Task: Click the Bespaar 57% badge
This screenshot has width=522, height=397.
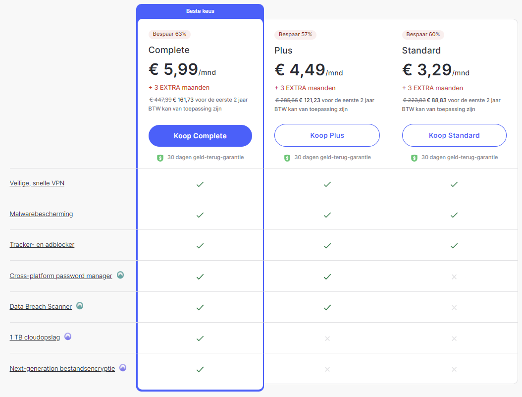Action: pyautogui.click(x=295, y=34)
